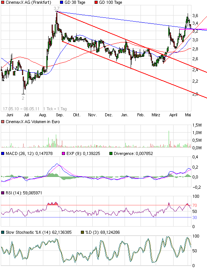Click the 'Jan.' month axis label

[x=125, y=115]
